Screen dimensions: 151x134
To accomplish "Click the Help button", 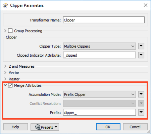I will point(15,127).
